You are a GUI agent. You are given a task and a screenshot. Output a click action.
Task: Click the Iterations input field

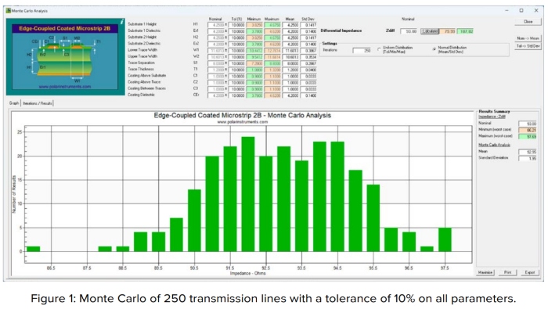pos(362,51)
